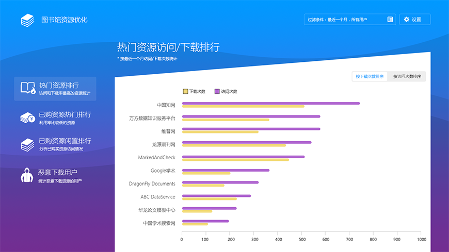
Task: Click the 万方数据知识服务平台 purple bar
Action: click(251, 116)
